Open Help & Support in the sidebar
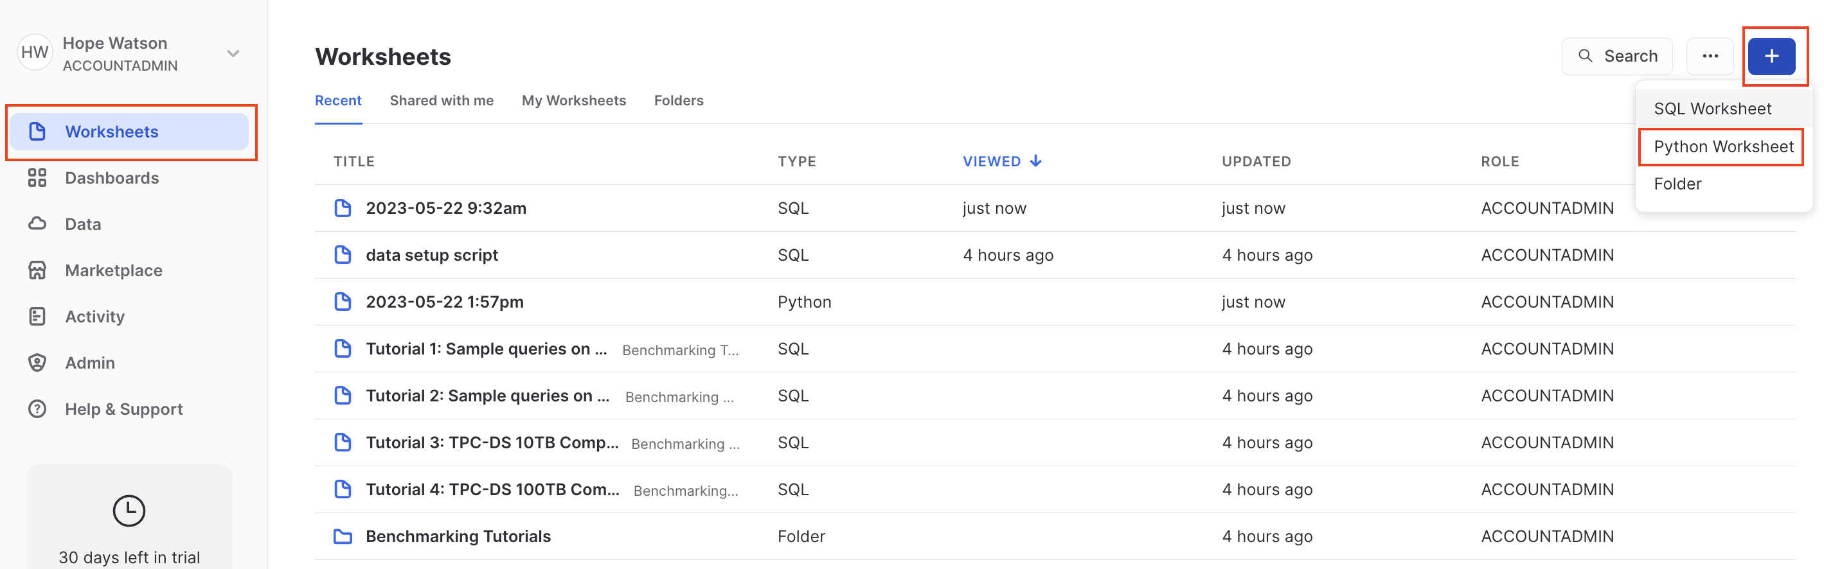1824x569 pixels. tap(130, 409)
